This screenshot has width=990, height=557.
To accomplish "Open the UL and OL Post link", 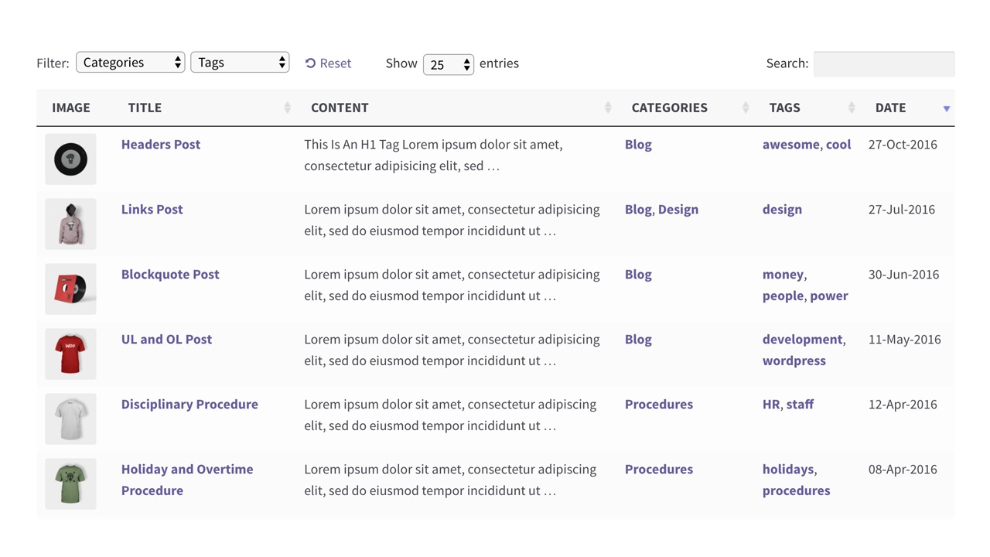I will point(166,340).
